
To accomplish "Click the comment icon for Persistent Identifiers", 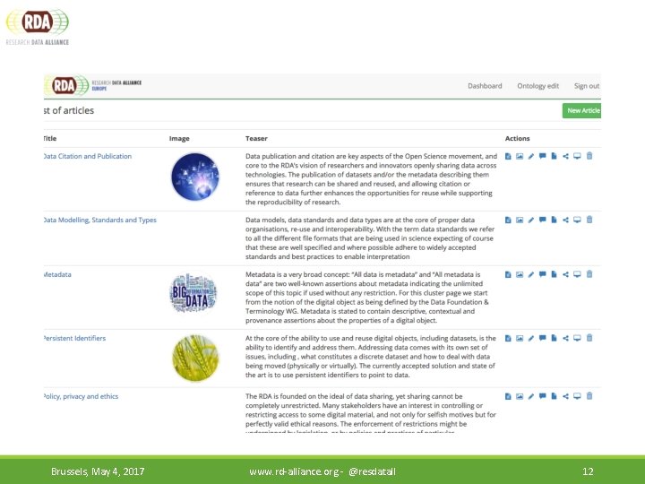I will 543,338.
